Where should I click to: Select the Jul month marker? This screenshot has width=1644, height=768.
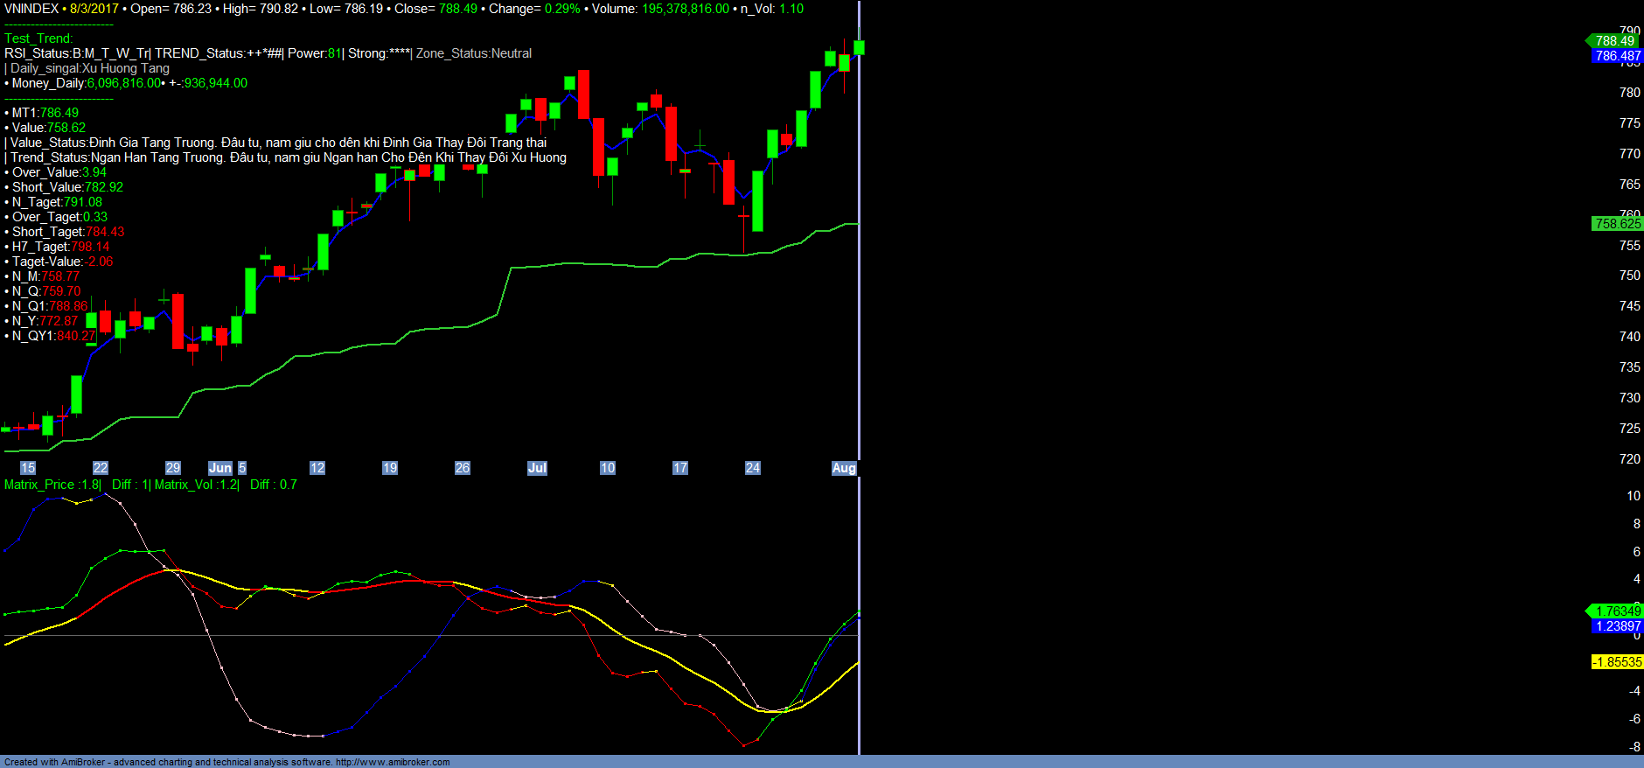click(x=537, y=468)
